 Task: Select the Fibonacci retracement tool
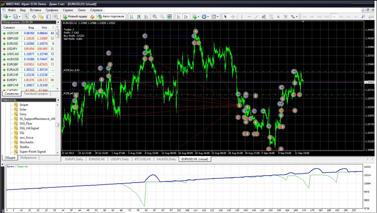(x=271, y=17)
